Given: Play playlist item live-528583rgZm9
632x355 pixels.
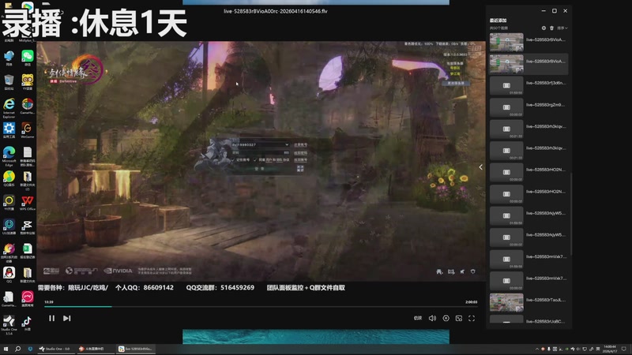Looking at the screenshot, I should click(529, 107).
